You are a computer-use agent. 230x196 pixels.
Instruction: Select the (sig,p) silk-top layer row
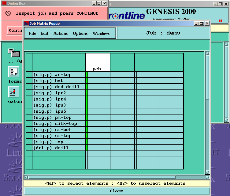59,124
